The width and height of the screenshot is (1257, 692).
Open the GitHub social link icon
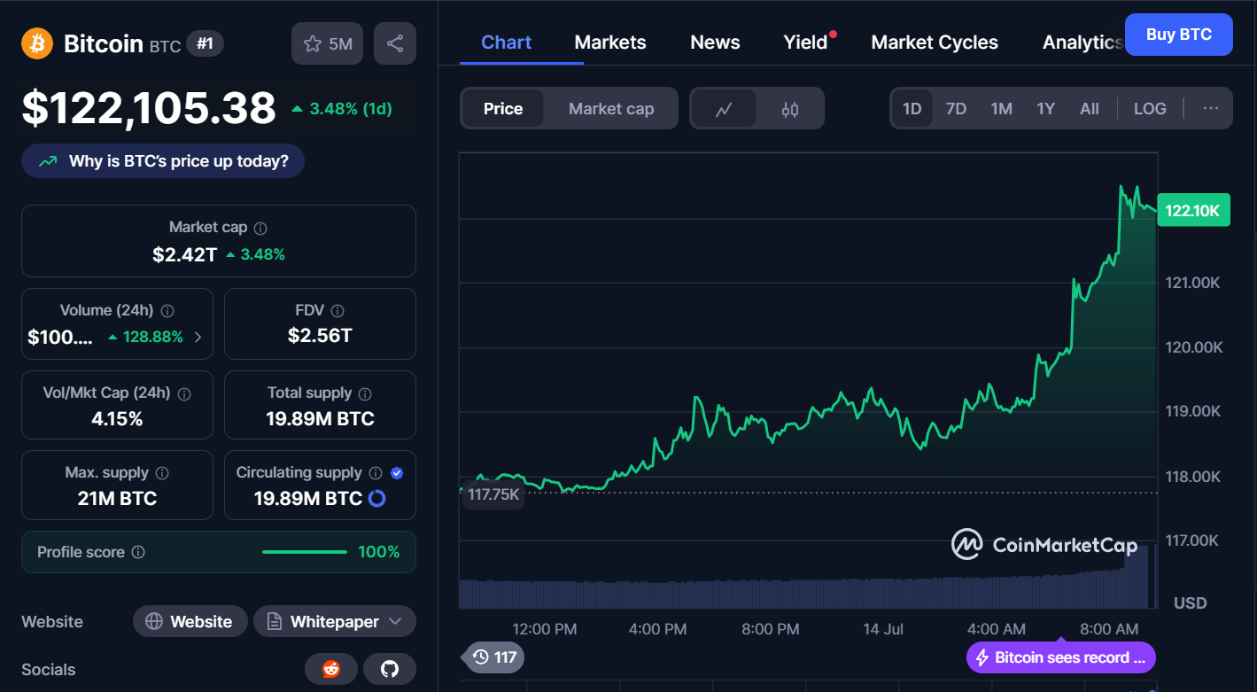point(390,670)
